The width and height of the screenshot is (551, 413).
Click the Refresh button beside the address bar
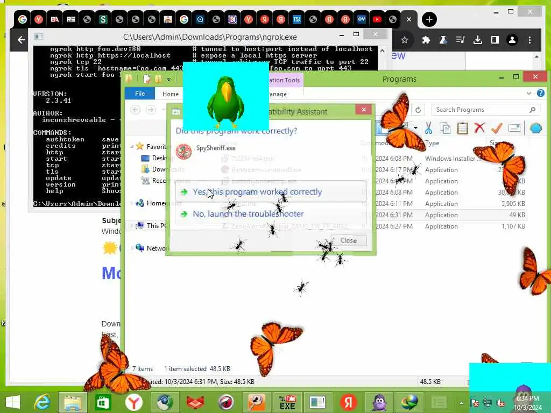click(x=418, y=110)
